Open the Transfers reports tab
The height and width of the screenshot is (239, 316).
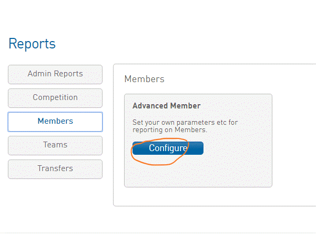(55, 169)
